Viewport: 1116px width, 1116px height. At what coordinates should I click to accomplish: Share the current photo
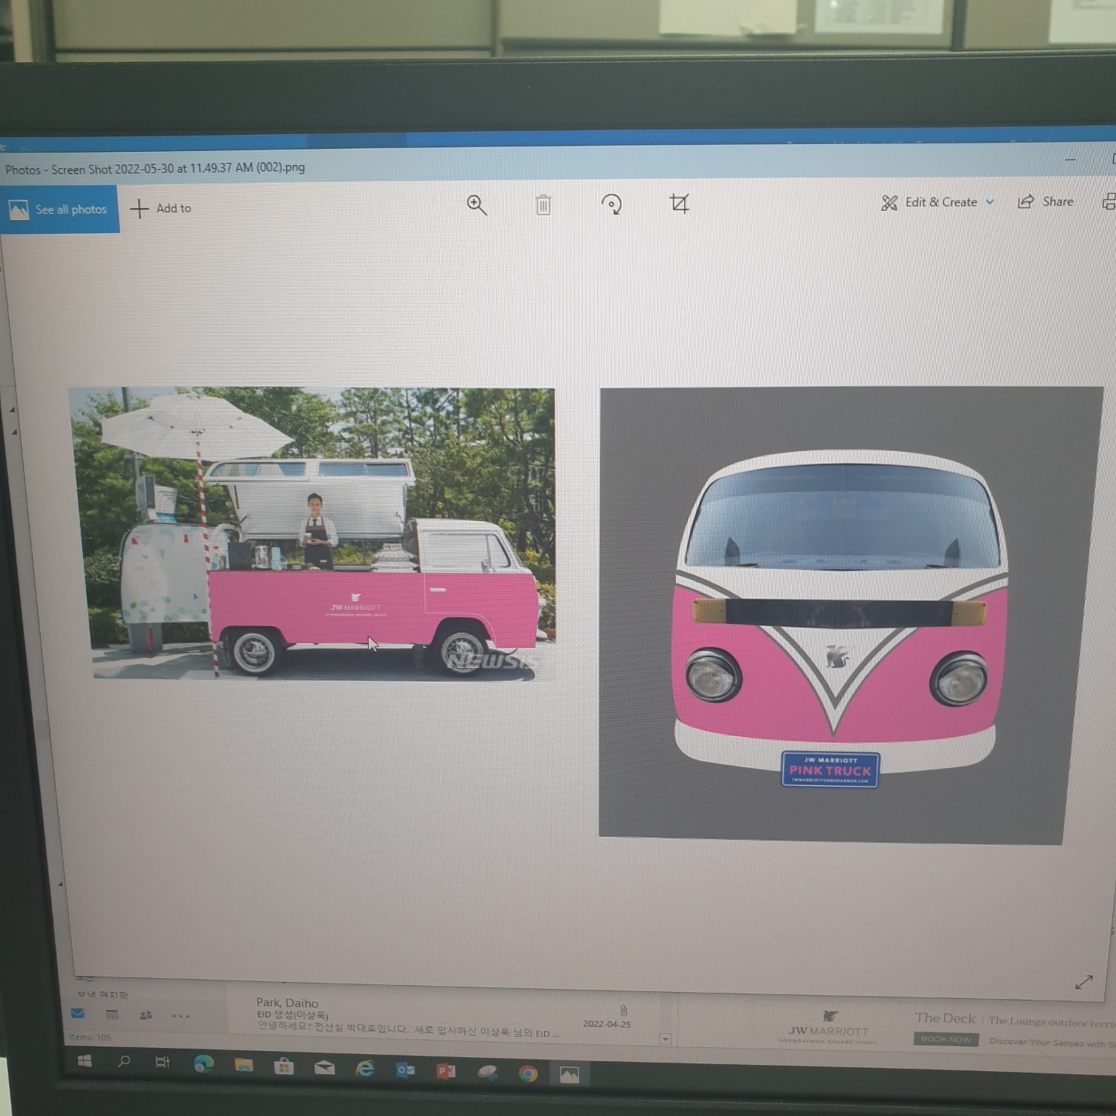(1045, 201)
